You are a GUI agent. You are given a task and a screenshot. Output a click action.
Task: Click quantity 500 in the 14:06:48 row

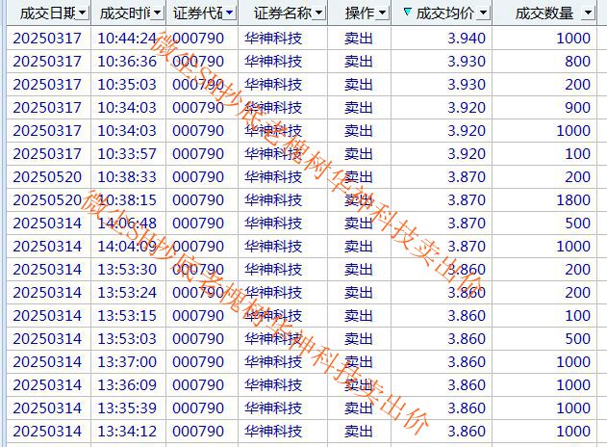577,223
